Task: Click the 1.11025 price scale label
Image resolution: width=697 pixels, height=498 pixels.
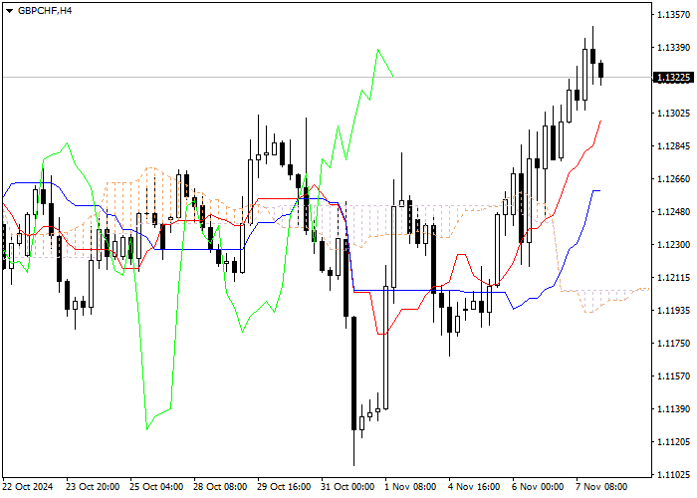Action: [x=673, y=475]
